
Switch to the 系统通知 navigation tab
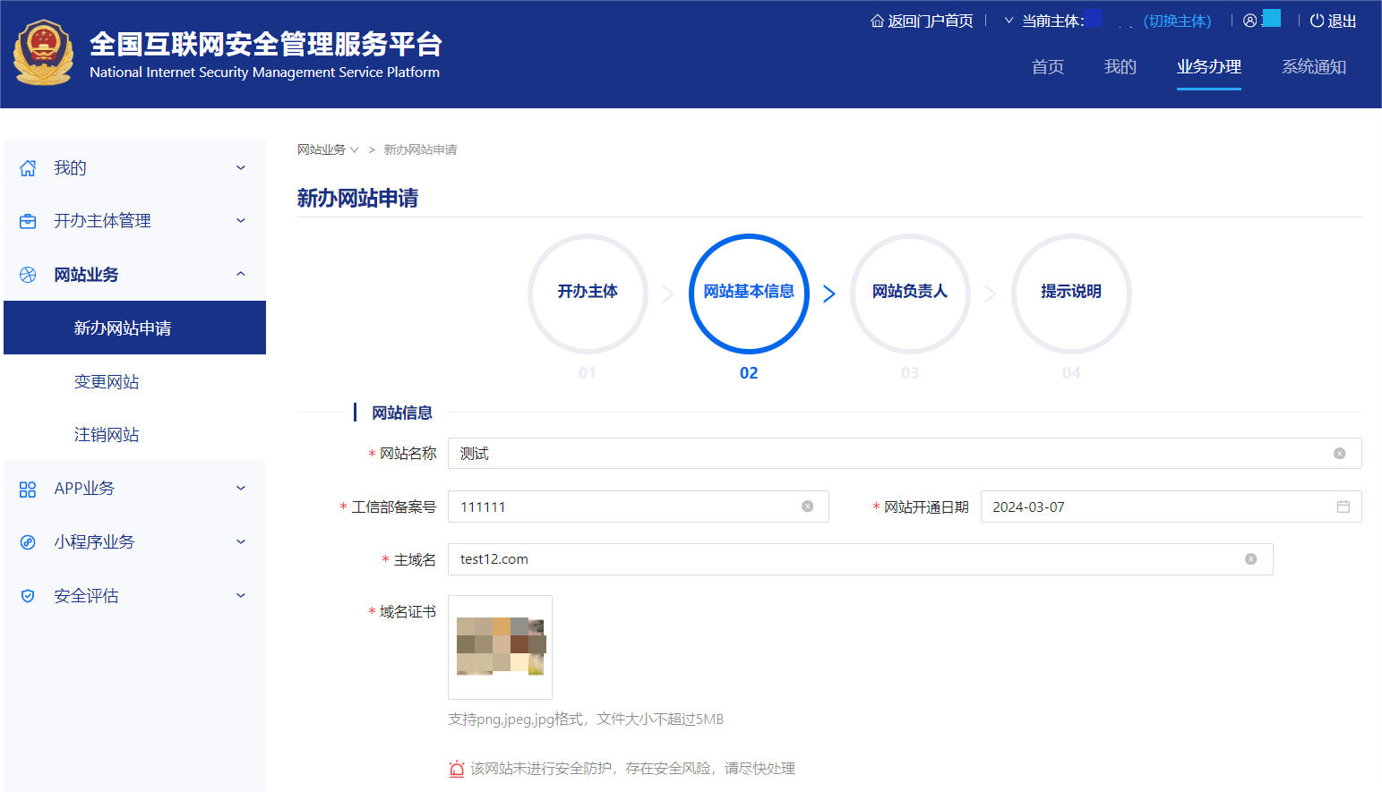point(1314,67)
